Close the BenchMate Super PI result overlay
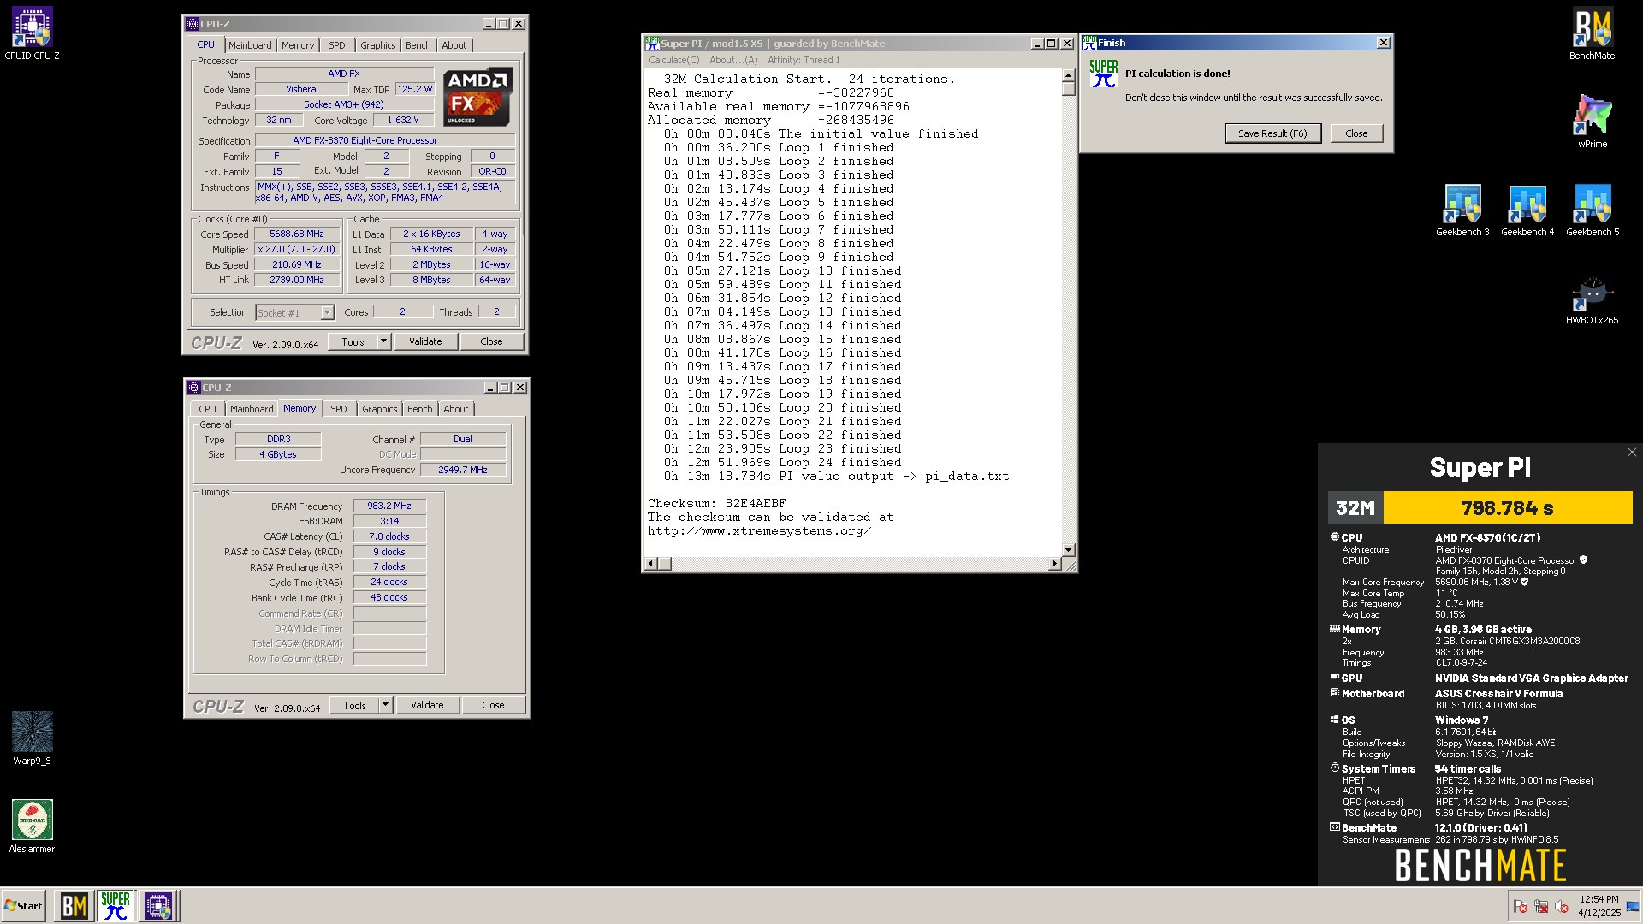 click(x=1631, y=453)
